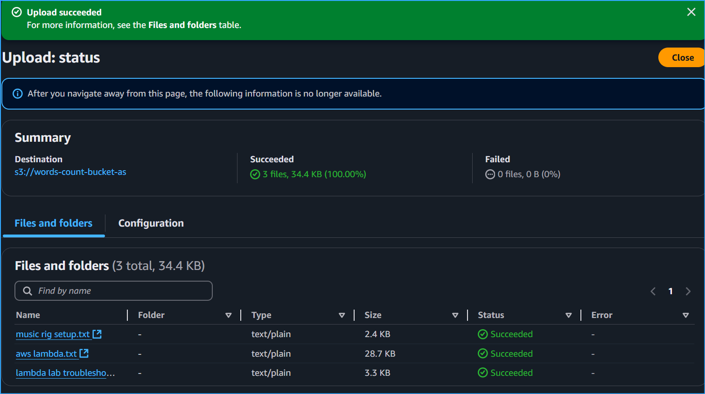Sort the table by Folder column arrow
705x394 pixels.
229,315
